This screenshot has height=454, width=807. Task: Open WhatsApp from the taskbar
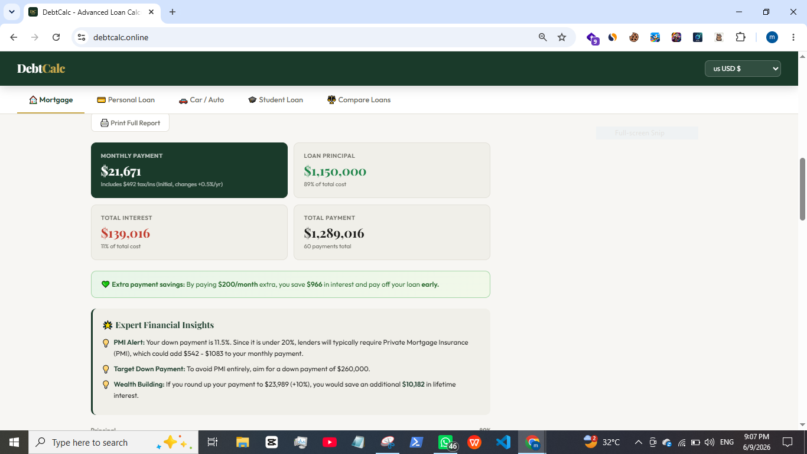(x=446, y=442)
